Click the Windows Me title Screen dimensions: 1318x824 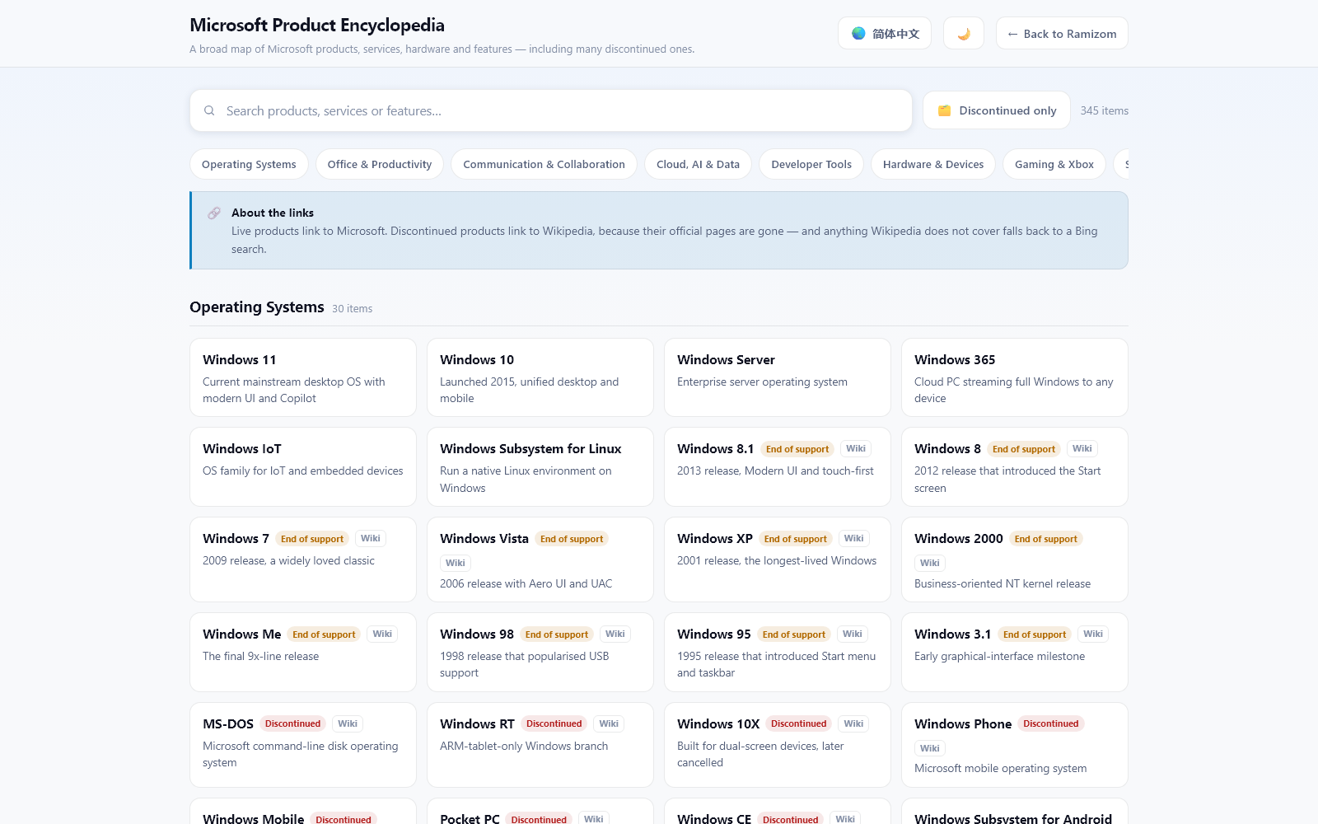(242, 634)
